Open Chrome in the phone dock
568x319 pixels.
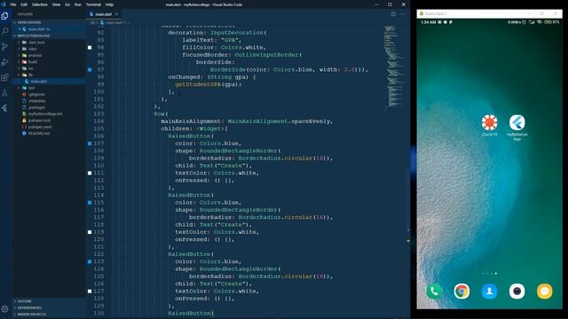[461, 292]
